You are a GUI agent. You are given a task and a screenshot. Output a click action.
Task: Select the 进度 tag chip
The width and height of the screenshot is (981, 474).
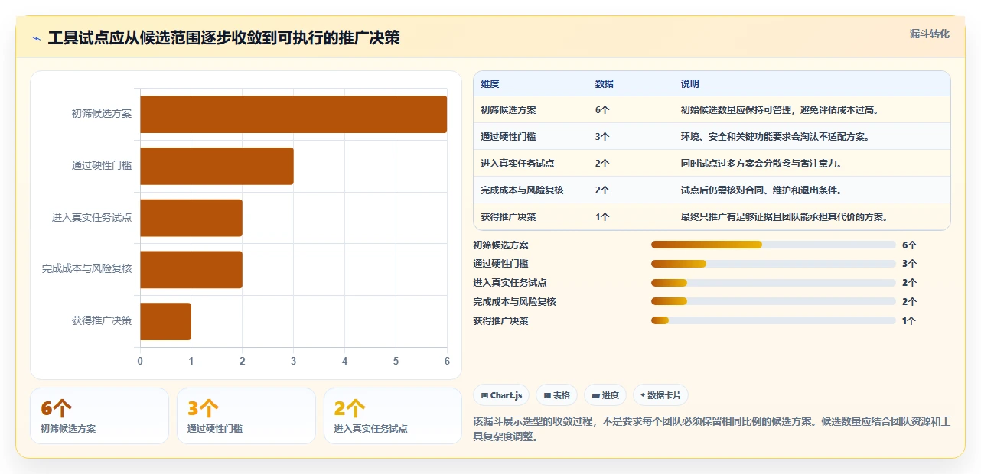[605, 395]
